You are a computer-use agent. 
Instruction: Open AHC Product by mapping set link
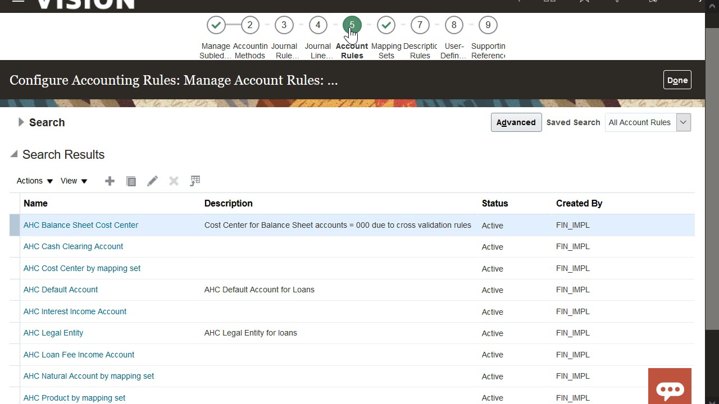point(74,398)
